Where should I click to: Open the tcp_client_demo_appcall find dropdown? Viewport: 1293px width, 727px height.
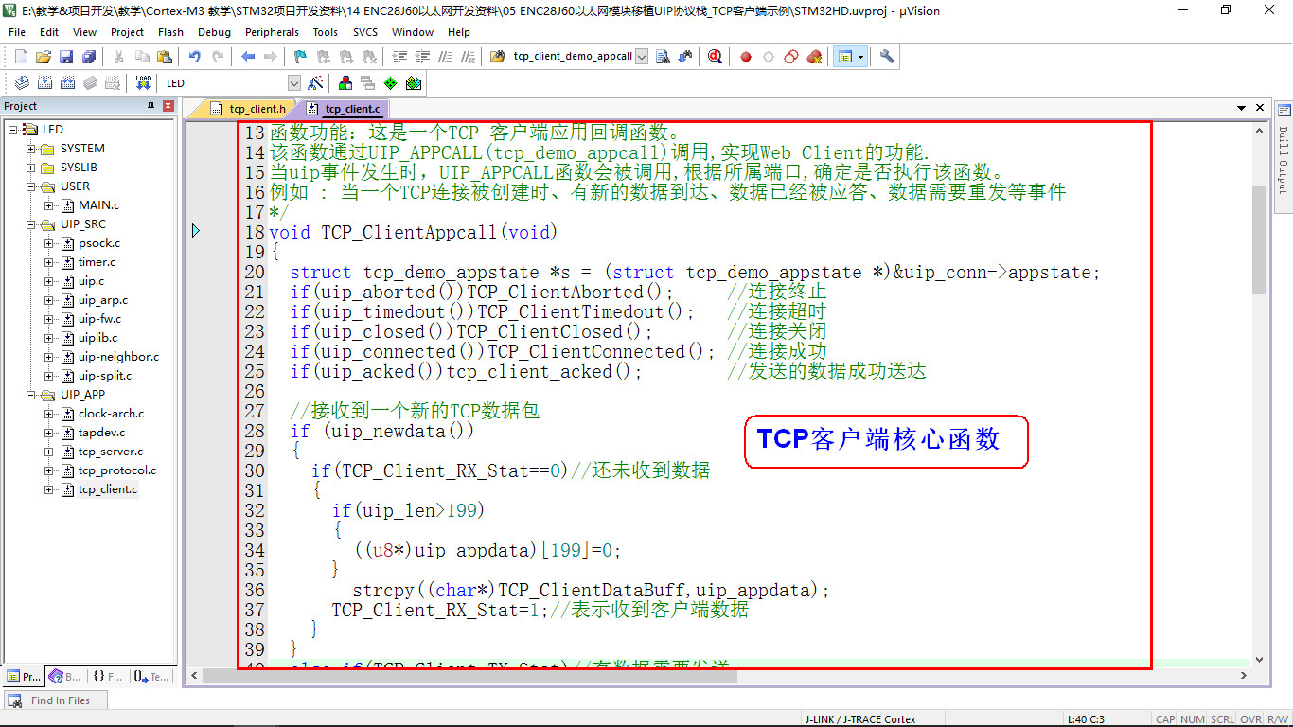642,57
